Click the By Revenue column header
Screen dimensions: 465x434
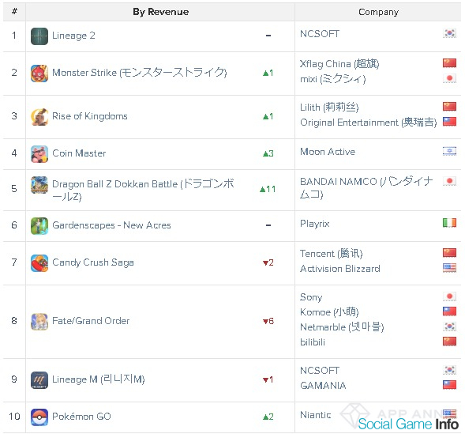[x=160, y=12]
